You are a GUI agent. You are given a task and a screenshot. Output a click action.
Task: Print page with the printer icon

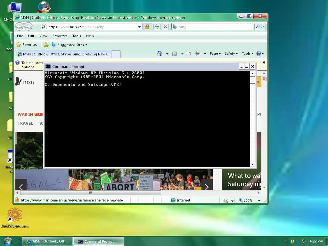click(197, 54)
